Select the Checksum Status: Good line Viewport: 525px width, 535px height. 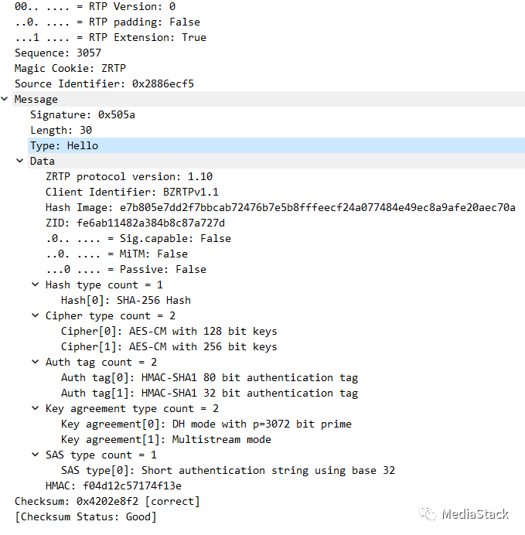[x=85, y=516]
